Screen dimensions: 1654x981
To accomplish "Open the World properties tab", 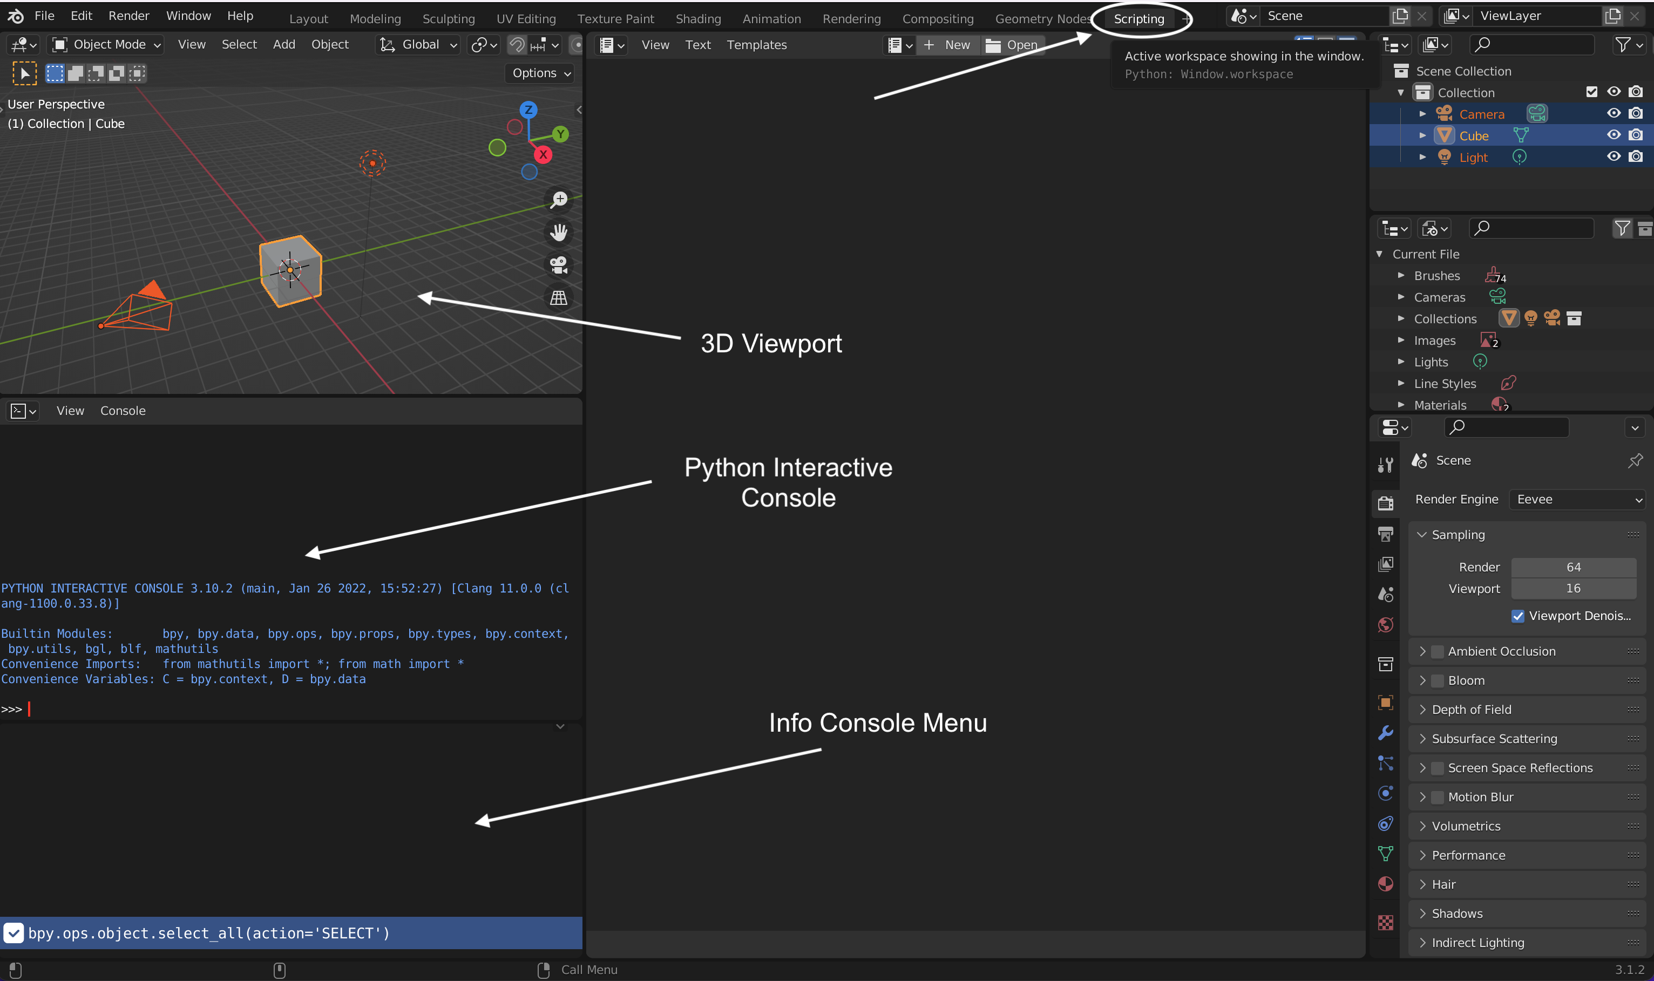I will (x=1386, y=625).
